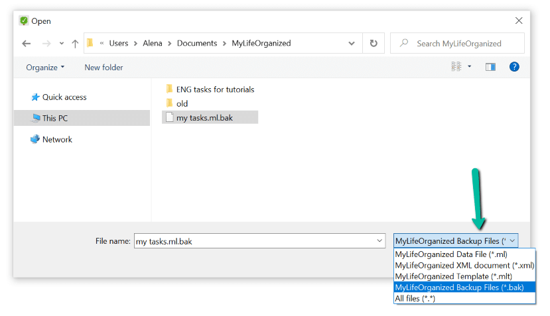Choose MyLifeOrganized XML document (*.xml)

[464, 265]
